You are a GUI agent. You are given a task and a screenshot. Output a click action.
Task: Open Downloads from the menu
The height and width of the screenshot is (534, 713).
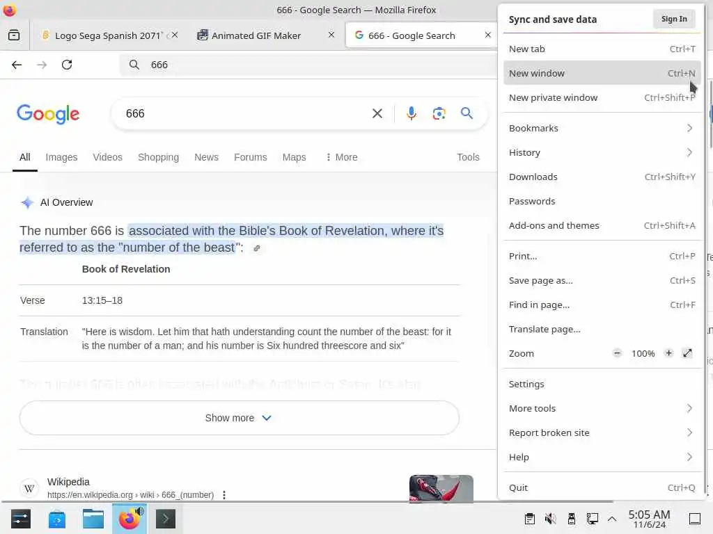[x=602, y=177]
